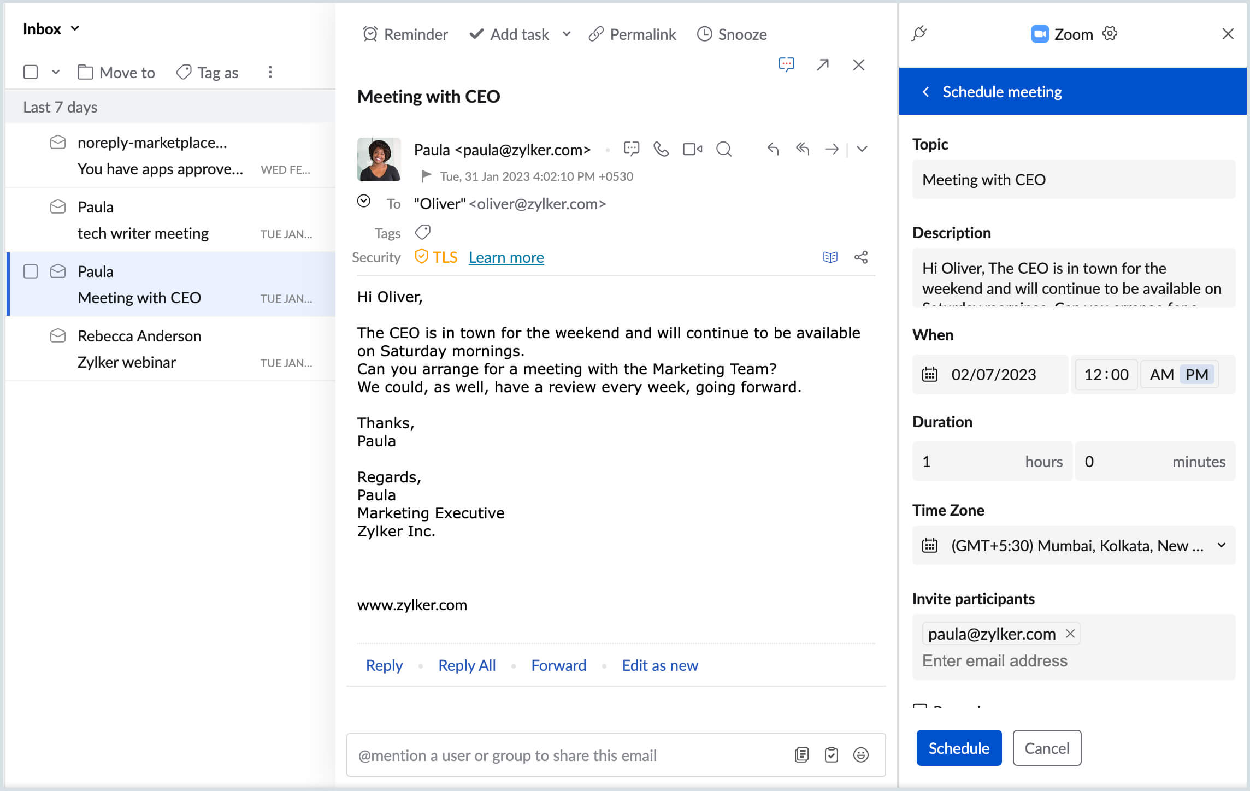Select PM in the time toggle

coord(1196,375)
